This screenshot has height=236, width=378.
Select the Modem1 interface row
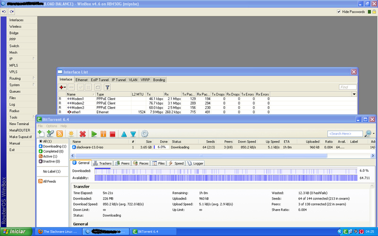tap(164, 99)
